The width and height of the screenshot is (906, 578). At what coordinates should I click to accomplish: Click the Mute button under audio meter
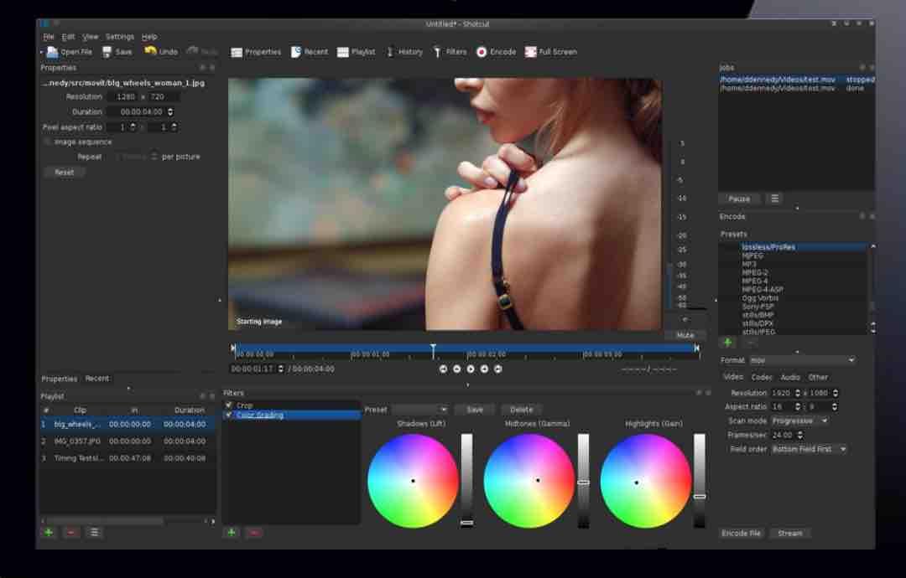(685, 335)
